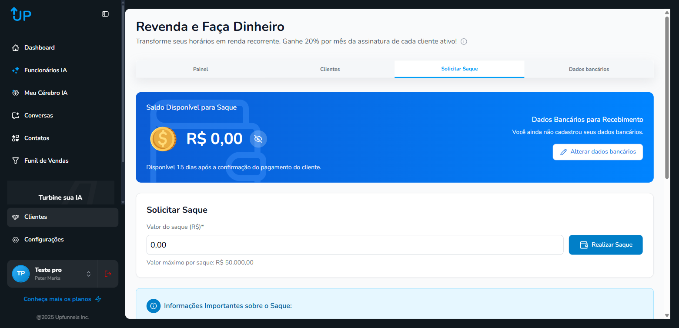The height and width of the screenshot is (328, 679).
Task: Open Conversas chat icon
Action: click(16, 116)
